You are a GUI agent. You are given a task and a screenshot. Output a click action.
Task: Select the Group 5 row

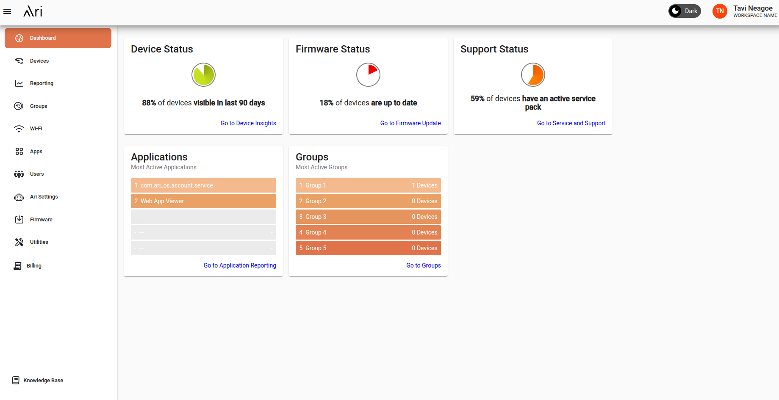pos(368,248)
